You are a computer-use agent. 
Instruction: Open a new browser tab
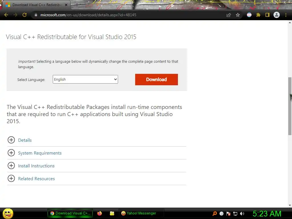click(x=77, y=5)
